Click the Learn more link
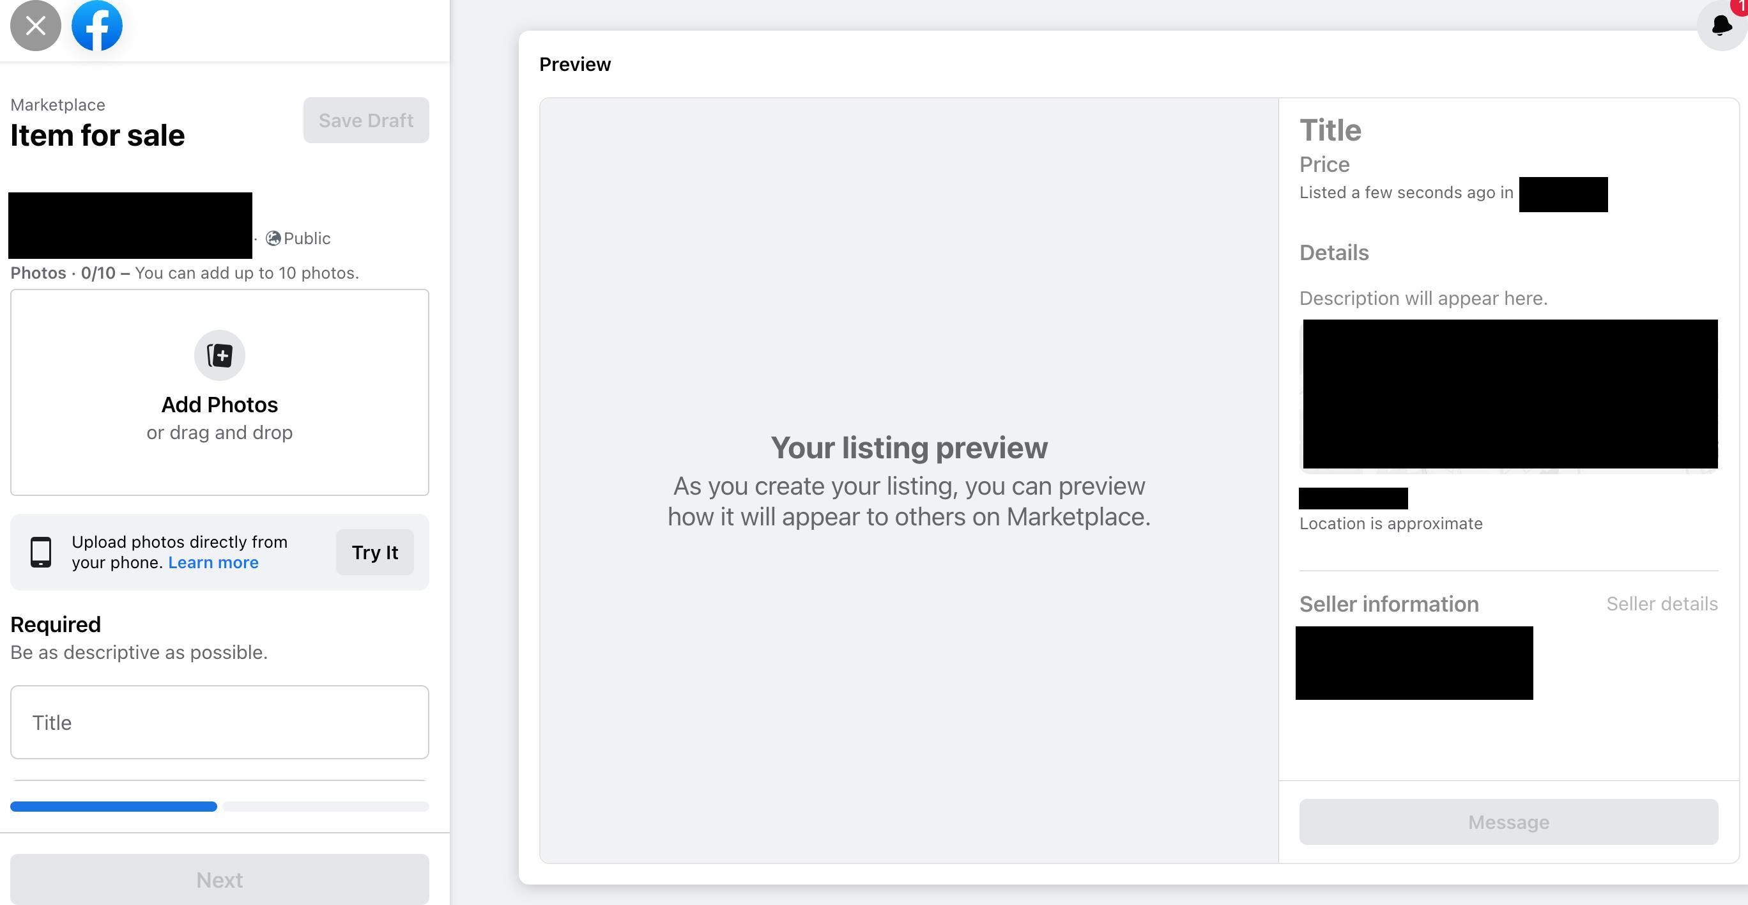Screen dimensions: 1748x905 [212, 563]
